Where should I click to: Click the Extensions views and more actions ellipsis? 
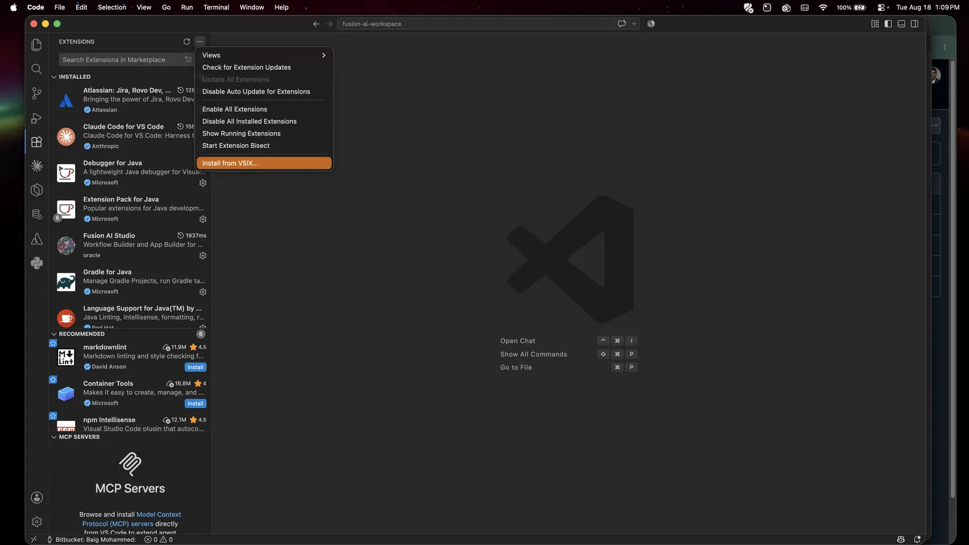(200, 42)
